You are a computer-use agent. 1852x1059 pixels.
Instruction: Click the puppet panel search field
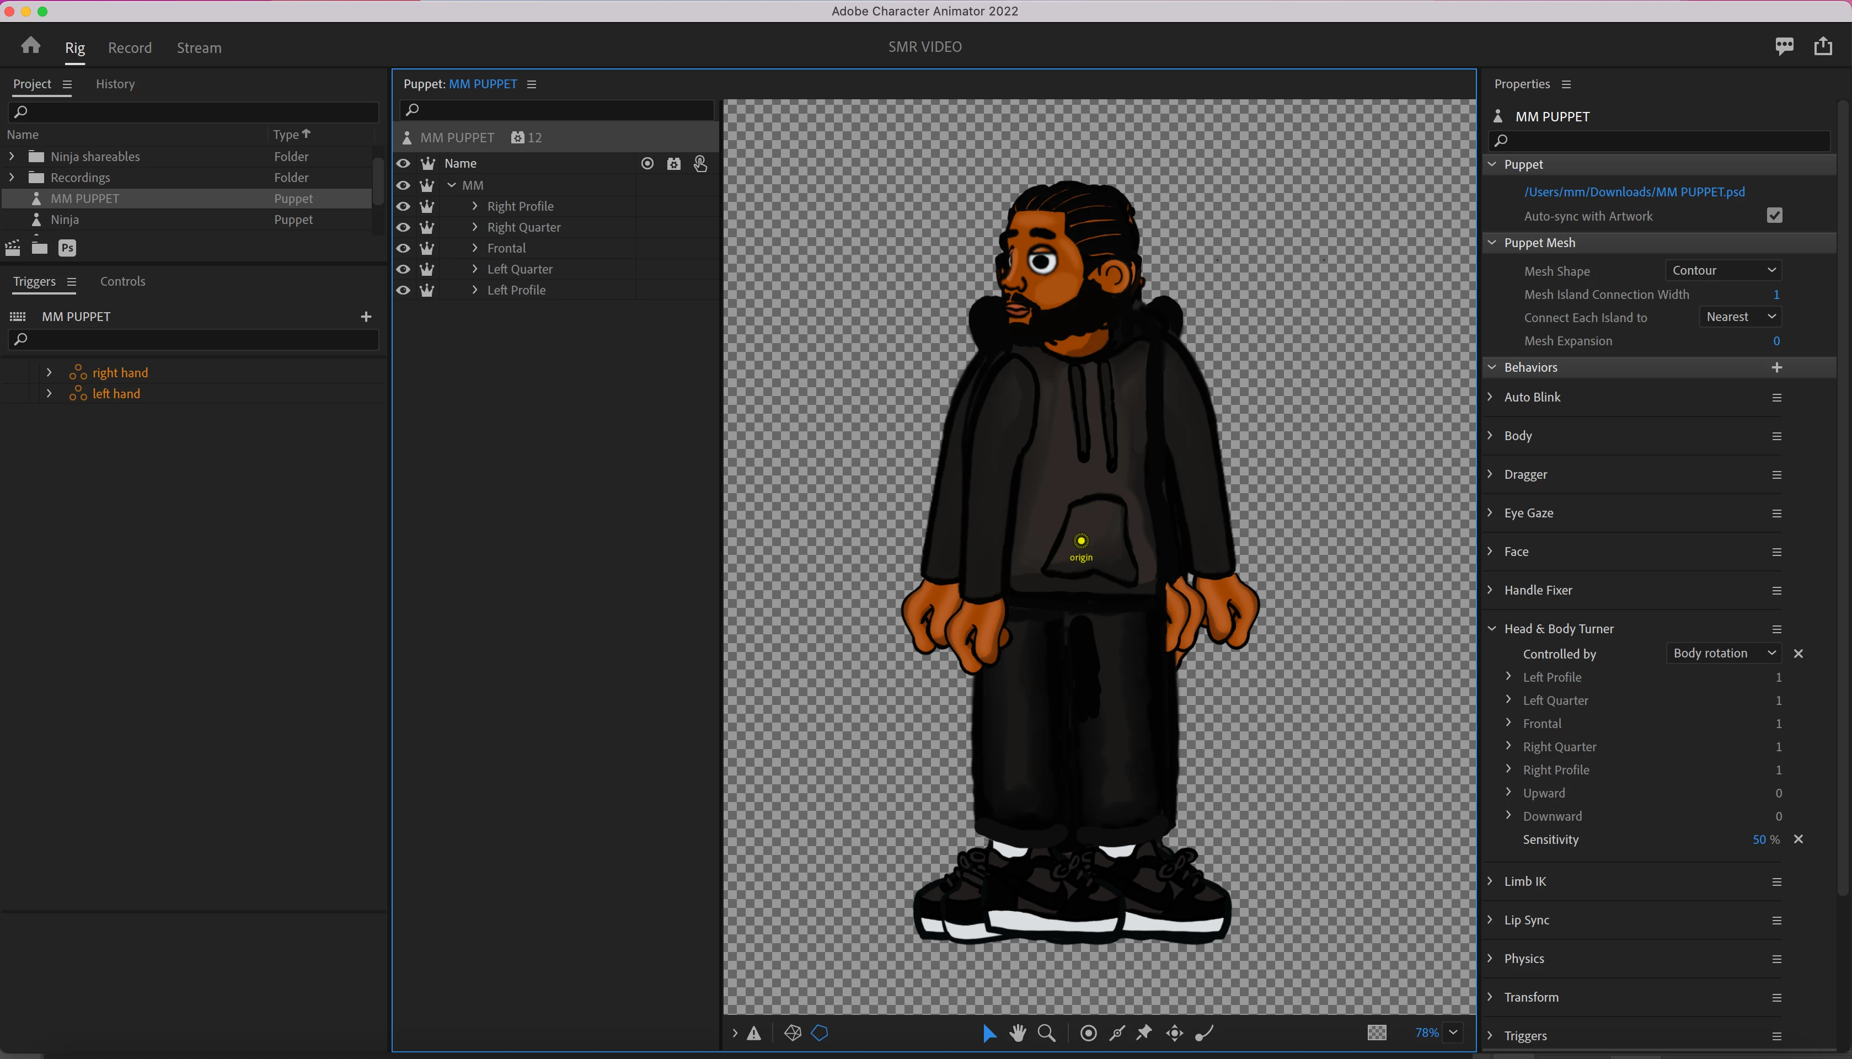pos(560,110)
